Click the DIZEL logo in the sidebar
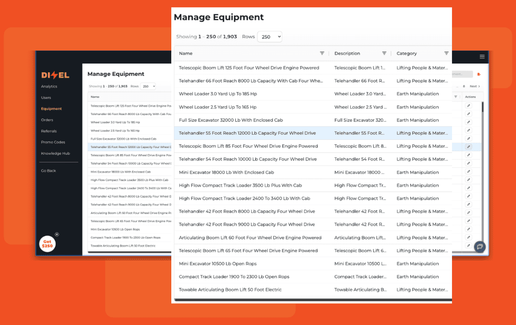Screen dimensions: 516x325 [55, 75]
